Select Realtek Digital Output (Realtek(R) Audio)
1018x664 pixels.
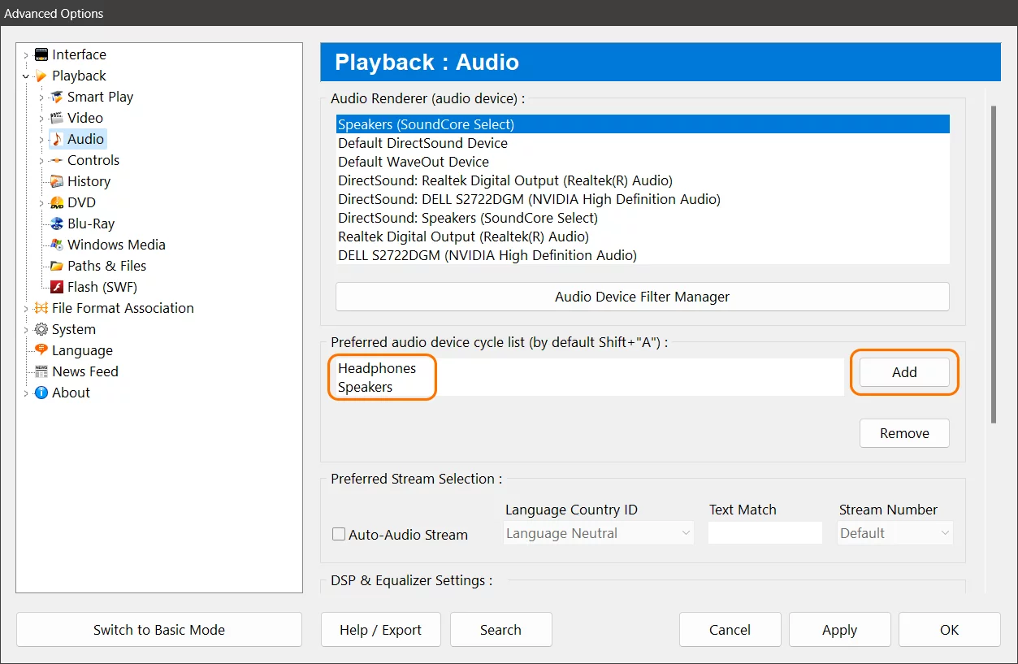(643, 237)
